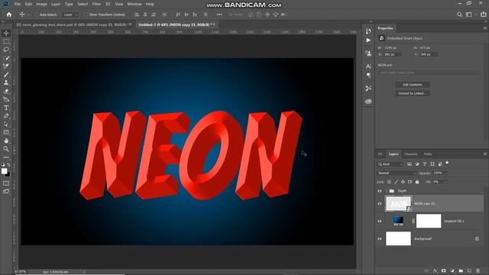Select the Horizontal Type tool

coord(6,108)
